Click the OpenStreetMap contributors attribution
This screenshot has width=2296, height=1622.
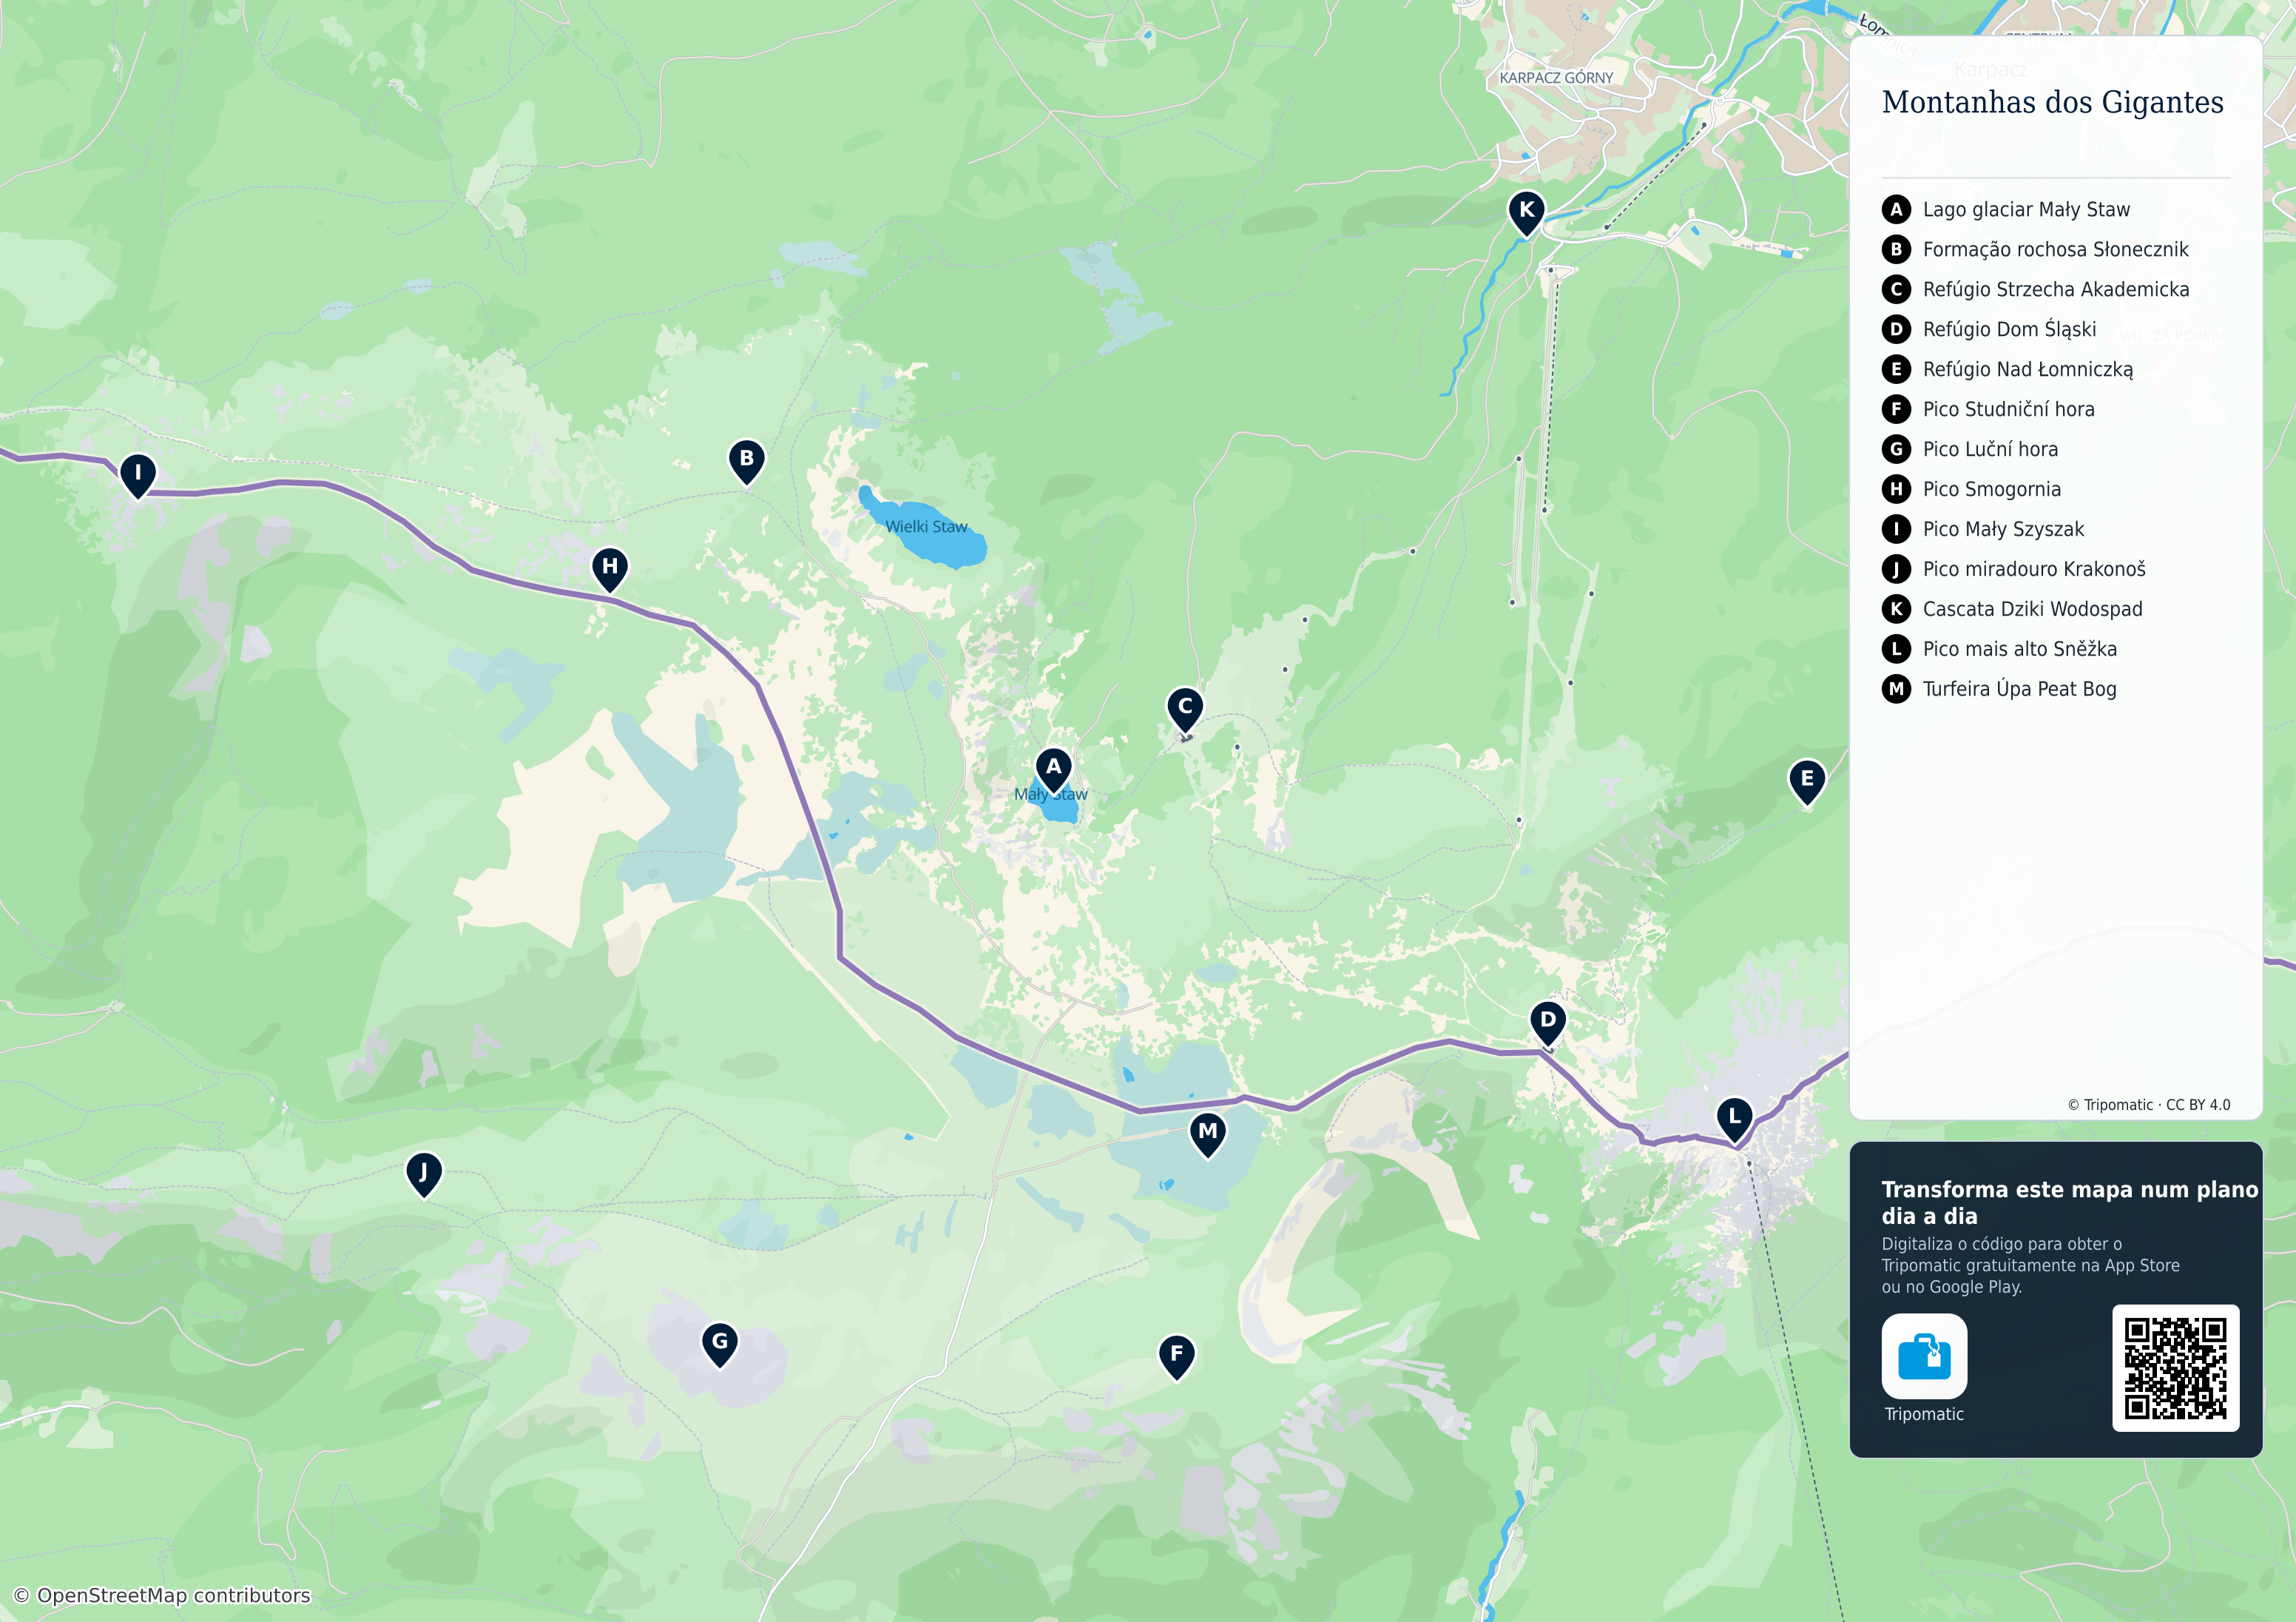click(162, 1595)
